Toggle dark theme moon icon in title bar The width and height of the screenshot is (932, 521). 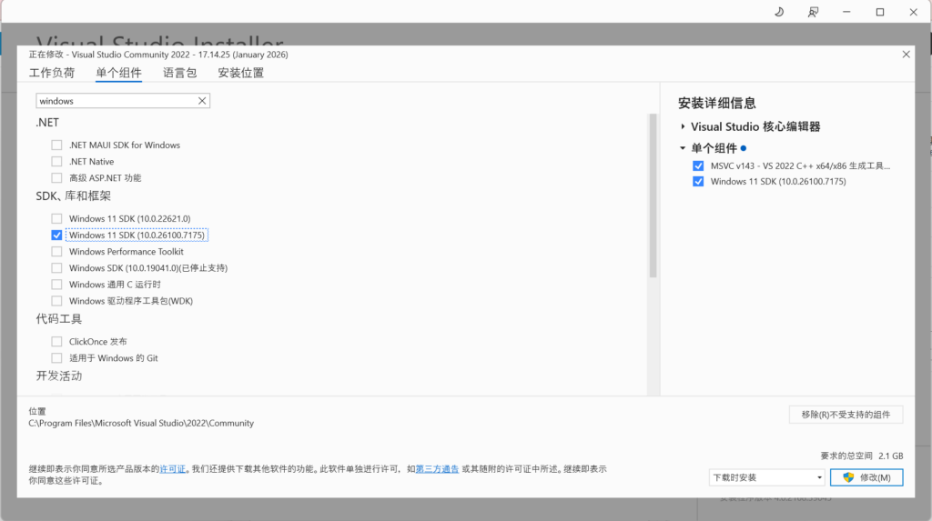(x=779, y=12)
